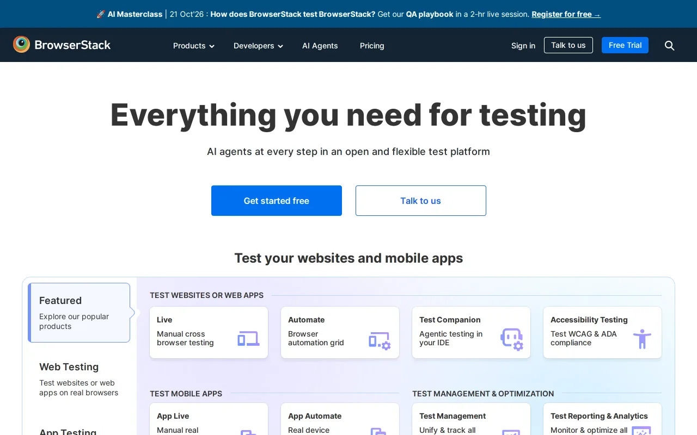Select the Featured products tab
The image size is (697, 435).
tap(80, 313)
